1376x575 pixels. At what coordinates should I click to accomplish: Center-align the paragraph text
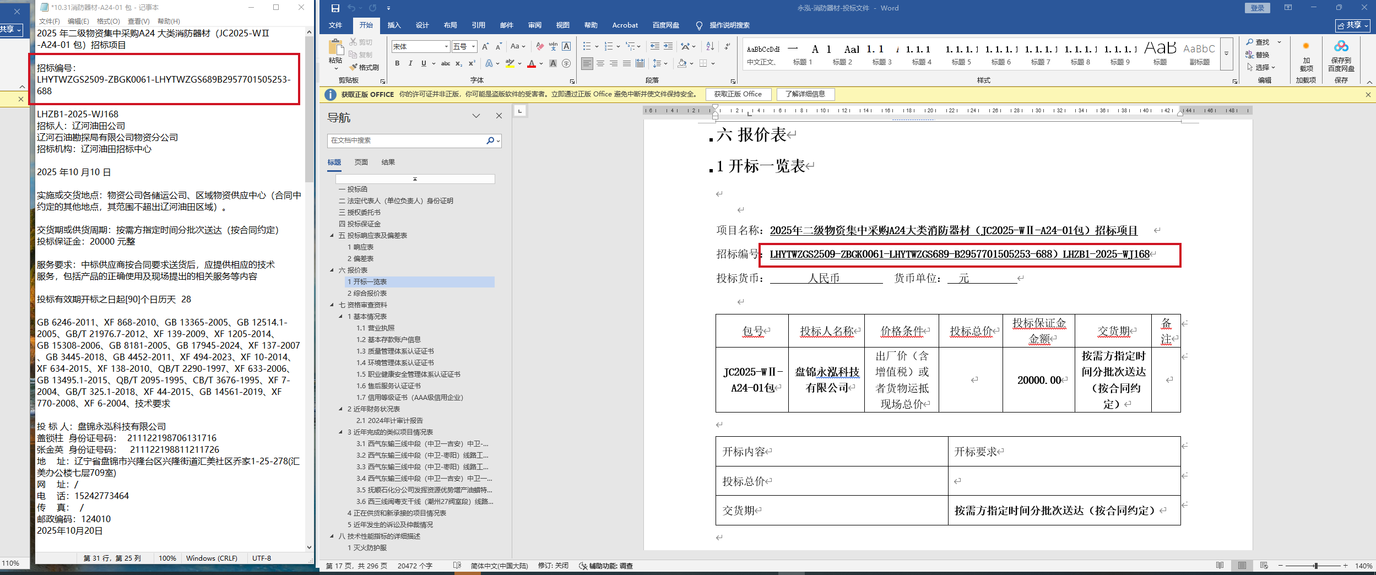(600, 63)
